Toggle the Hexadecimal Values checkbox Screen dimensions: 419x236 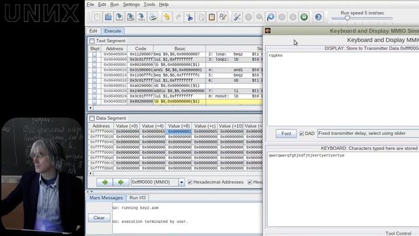point(250,182)
